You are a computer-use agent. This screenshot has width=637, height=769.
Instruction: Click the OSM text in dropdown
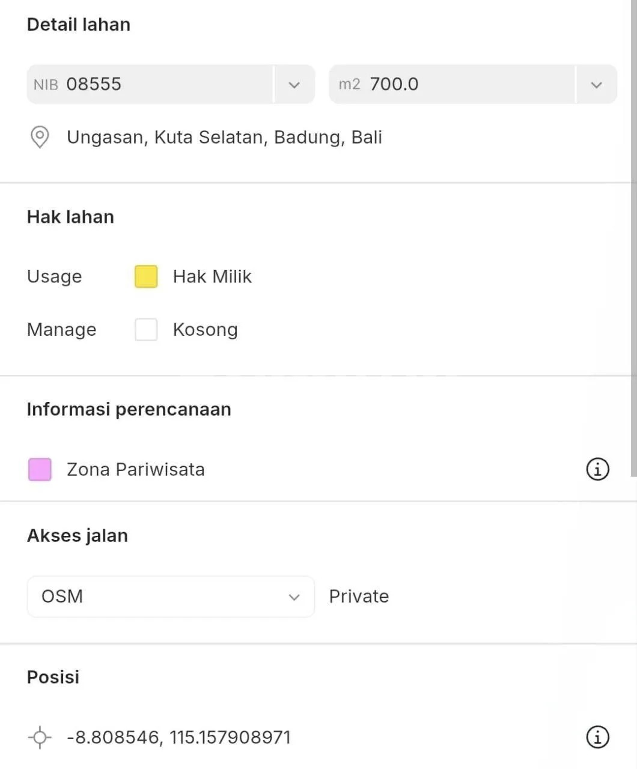[x=62, y=597]
